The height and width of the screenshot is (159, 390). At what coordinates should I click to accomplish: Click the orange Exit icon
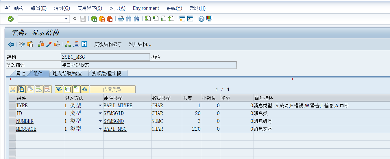[x=102, y=19]
